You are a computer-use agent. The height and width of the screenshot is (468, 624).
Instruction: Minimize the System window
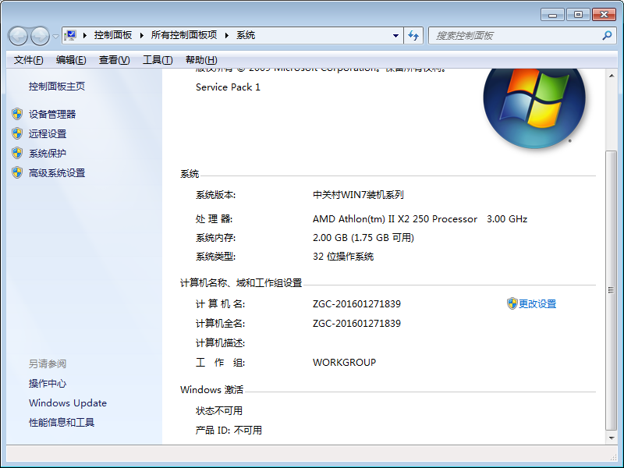click(553, 15)
